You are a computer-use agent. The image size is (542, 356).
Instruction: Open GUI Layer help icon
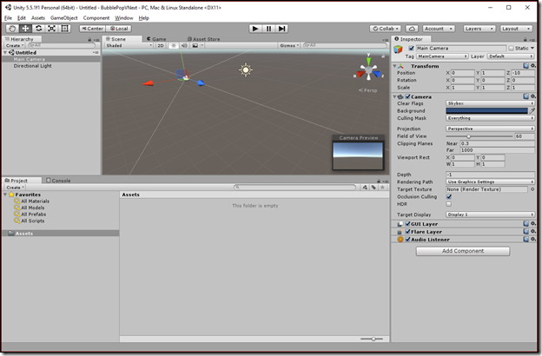(526, 224)
